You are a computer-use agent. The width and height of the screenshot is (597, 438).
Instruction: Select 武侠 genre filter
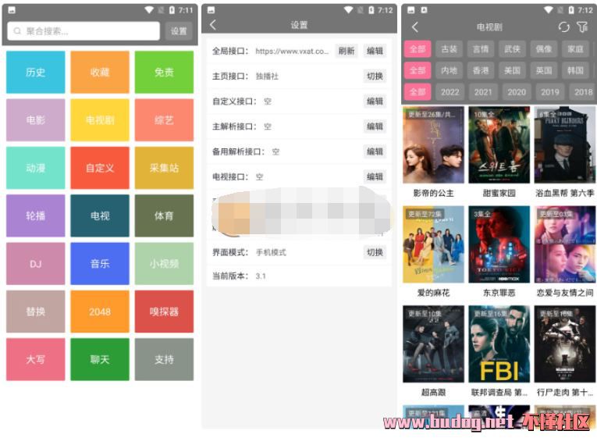click(513, 49)
